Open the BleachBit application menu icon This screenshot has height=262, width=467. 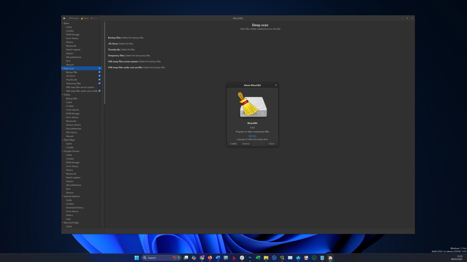click(x=64, y=18)
